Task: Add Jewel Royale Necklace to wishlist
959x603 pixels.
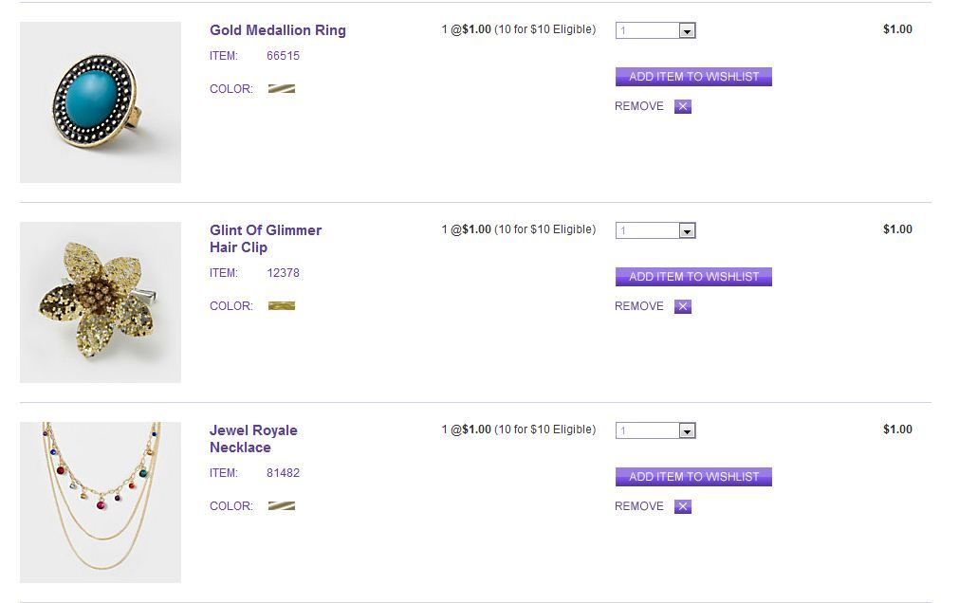Action: coord(693,477)
